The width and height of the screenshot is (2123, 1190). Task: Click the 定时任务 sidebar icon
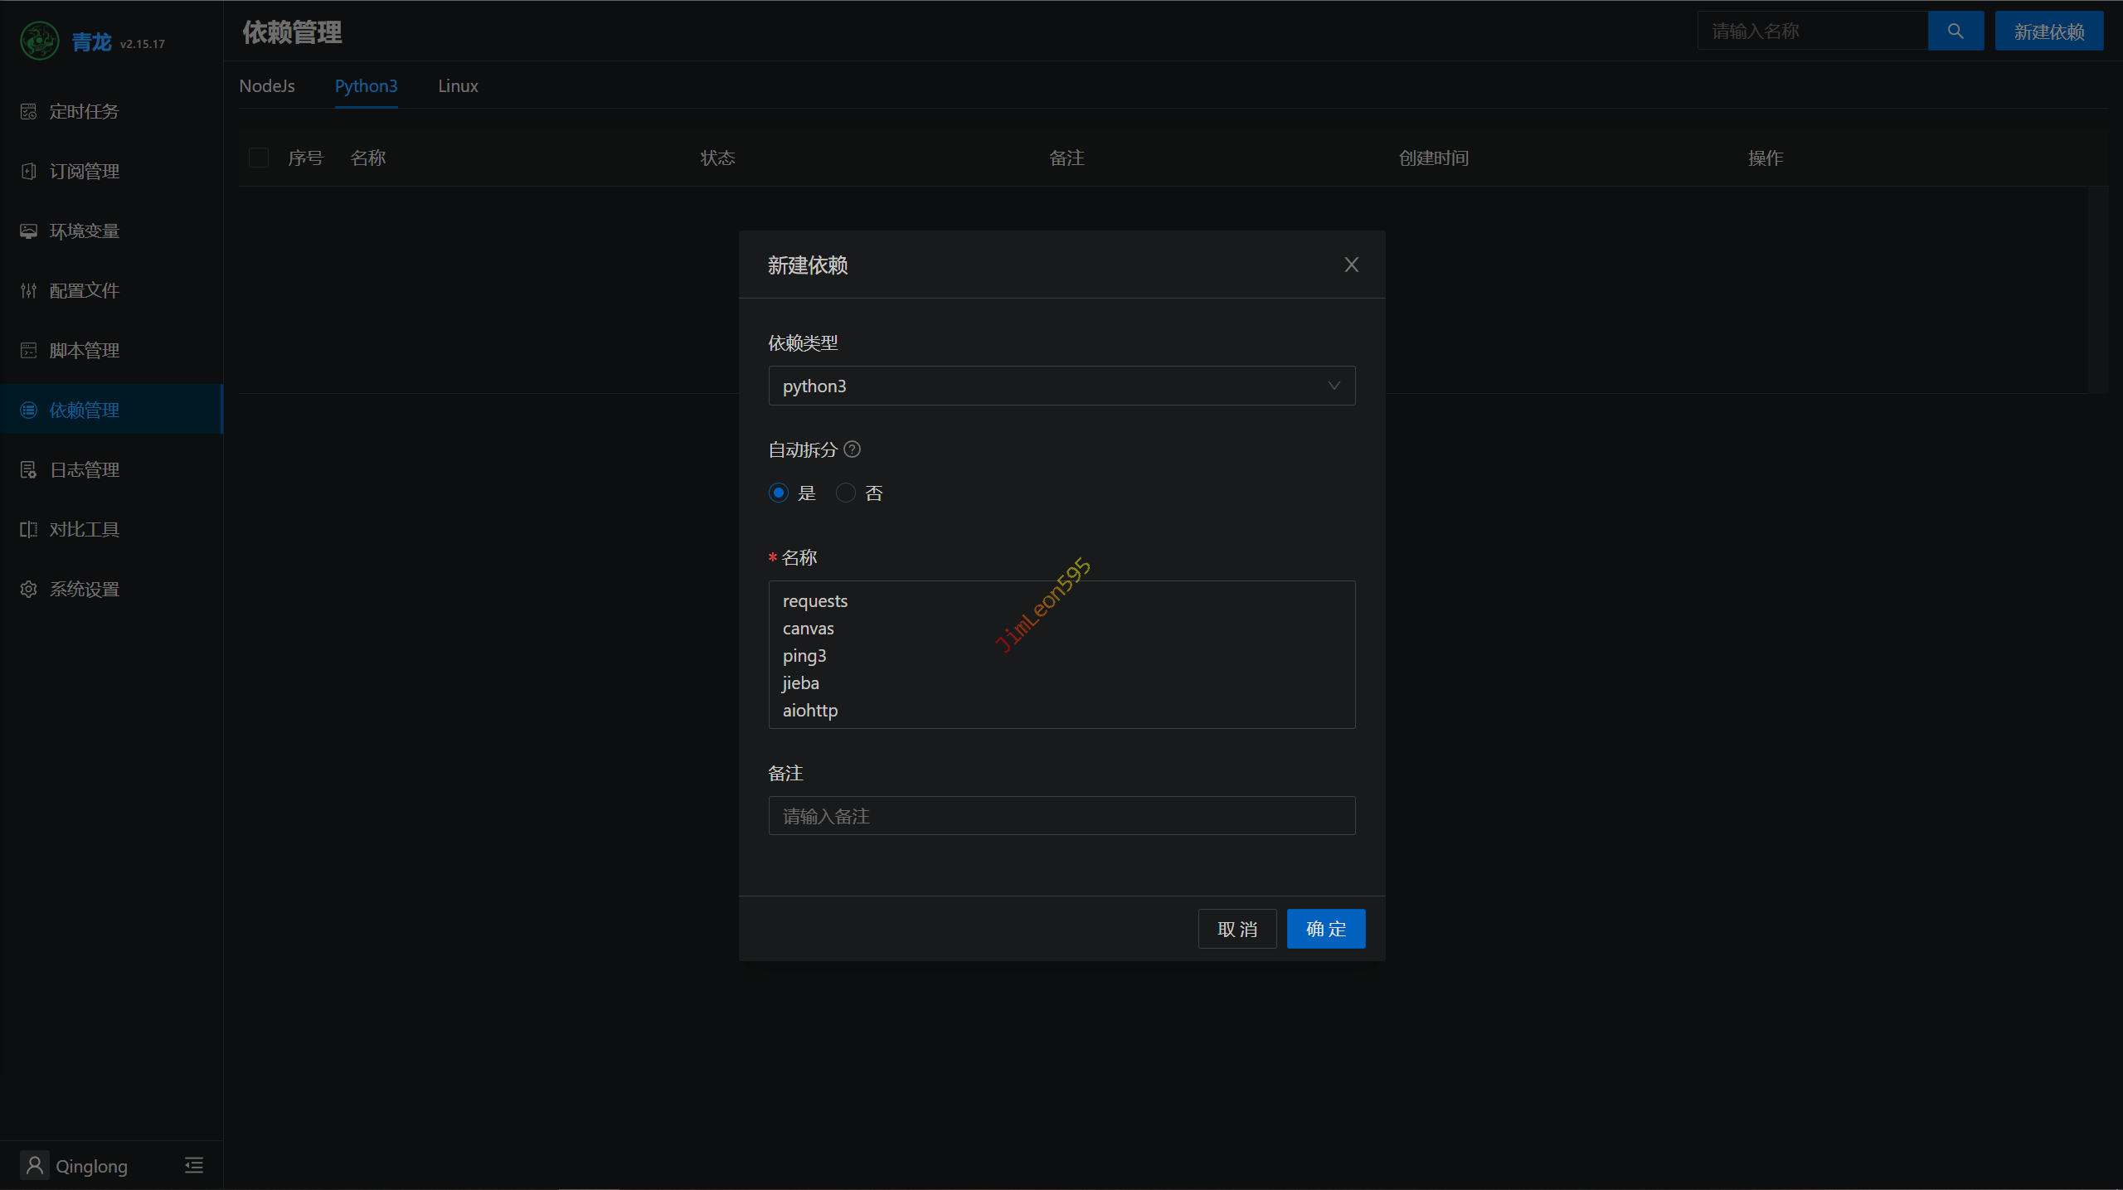point(29,111)
